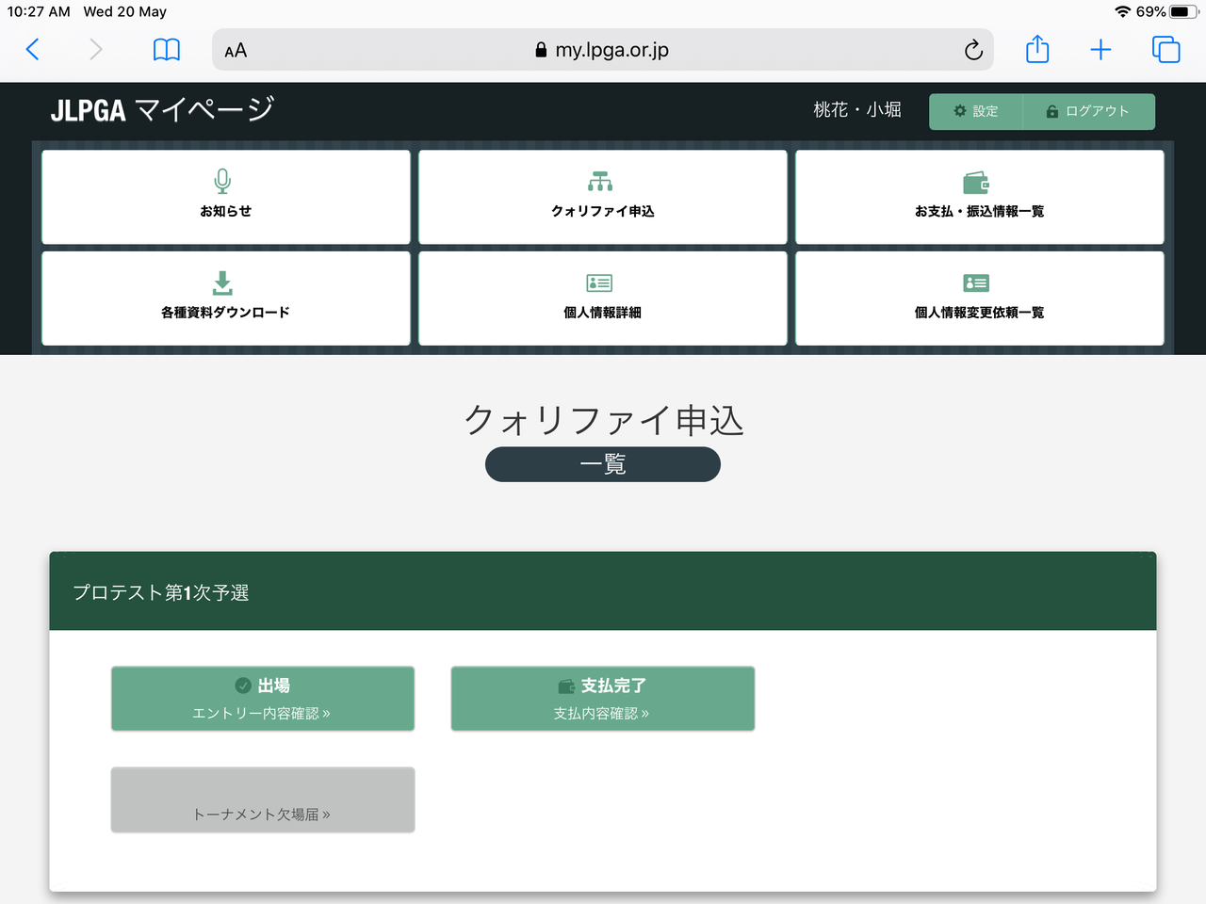
Task: Open the AA reader view menu
Action: click(236, 51)
